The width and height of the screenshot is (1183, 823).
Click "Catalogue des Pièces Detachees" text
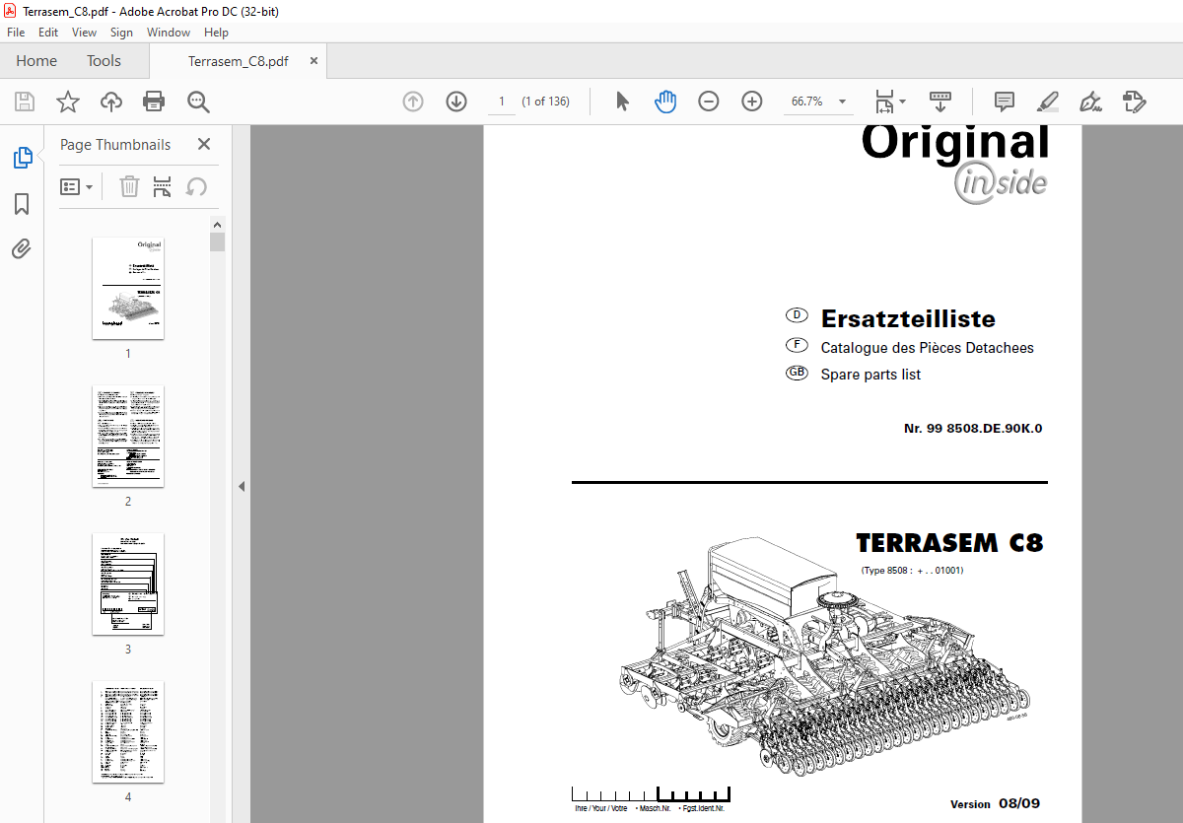[x=927, y=348]
